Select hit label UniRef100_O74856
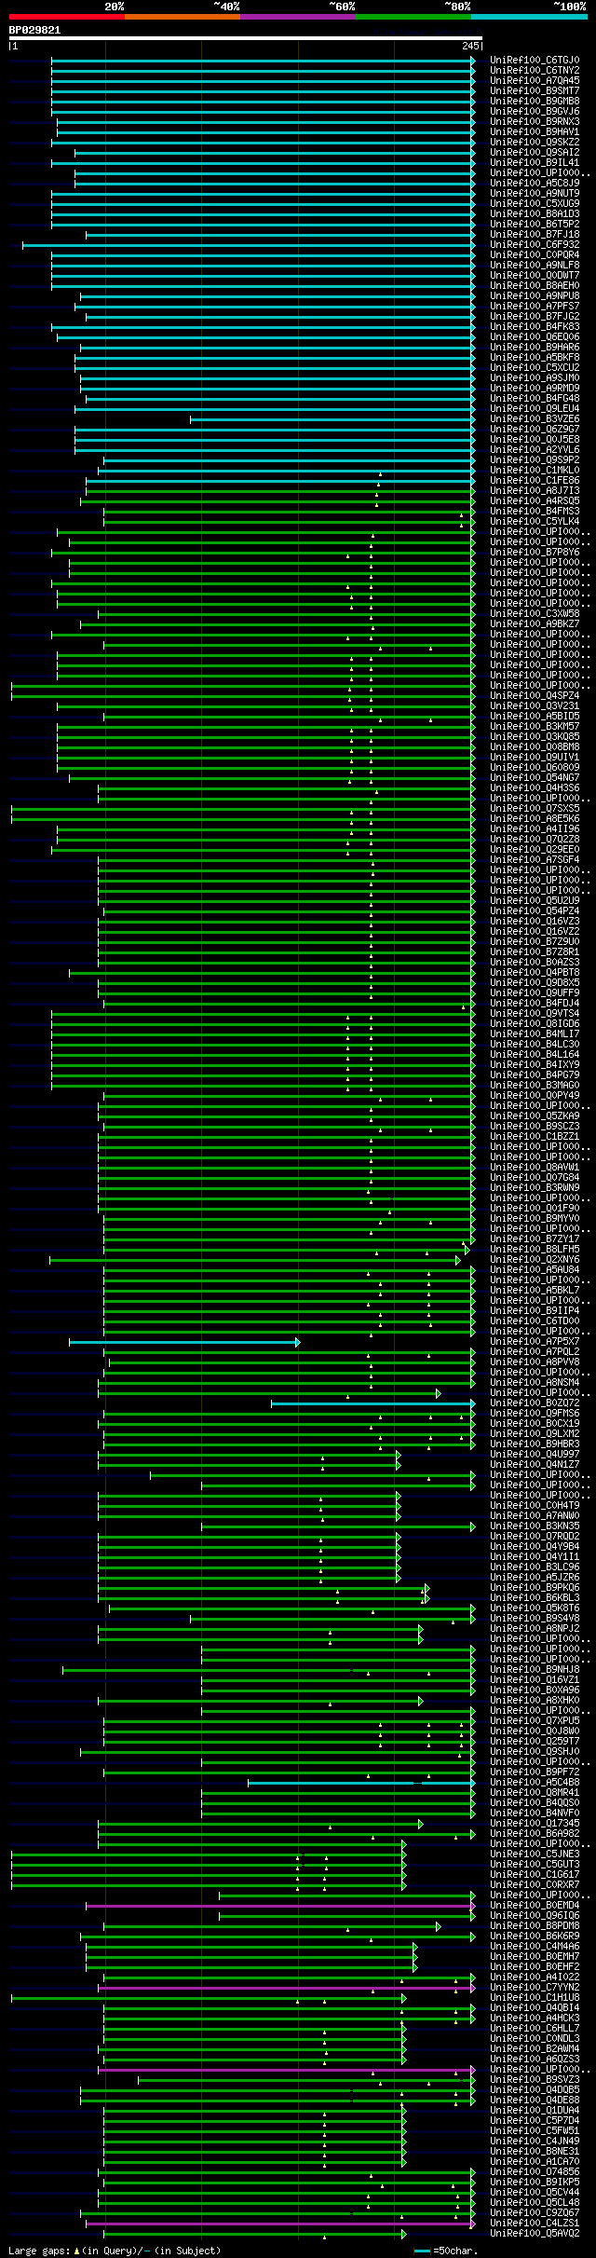Image resolution: width=596 pixels, height=2258 pixels. pyautogui.click(x=535, y=2172)
